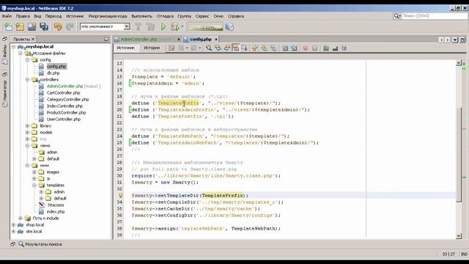Collapse the controllers folder node
The width and height of the screenshot is (469, 264).
[x=27, y=80]
